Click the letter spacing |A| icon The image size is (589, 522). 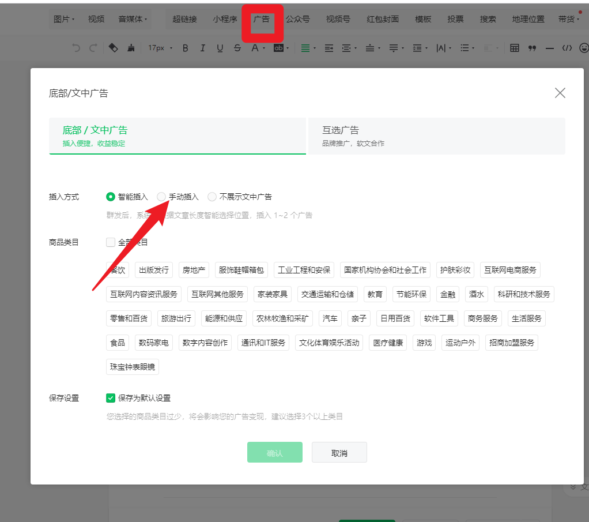point(441,48)
